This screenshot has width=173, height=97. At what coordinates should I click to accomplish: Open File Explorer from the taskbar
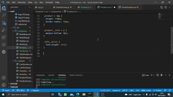tap(84, 95)
